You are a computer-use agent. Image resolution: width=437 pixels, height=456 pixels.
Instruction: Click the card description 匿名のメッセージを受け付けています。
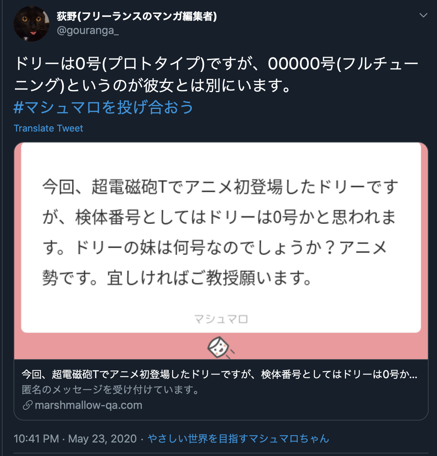[111, 389]
